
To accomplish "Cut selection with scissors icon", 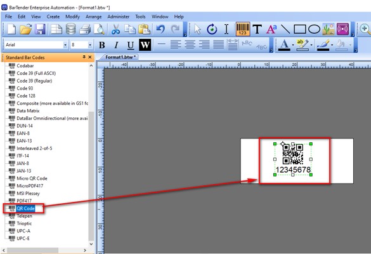I will click(115, 29).
